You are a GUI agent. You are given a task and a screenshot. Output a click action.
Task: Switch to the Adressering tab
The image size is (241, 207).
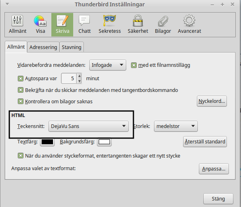point(43,47)
